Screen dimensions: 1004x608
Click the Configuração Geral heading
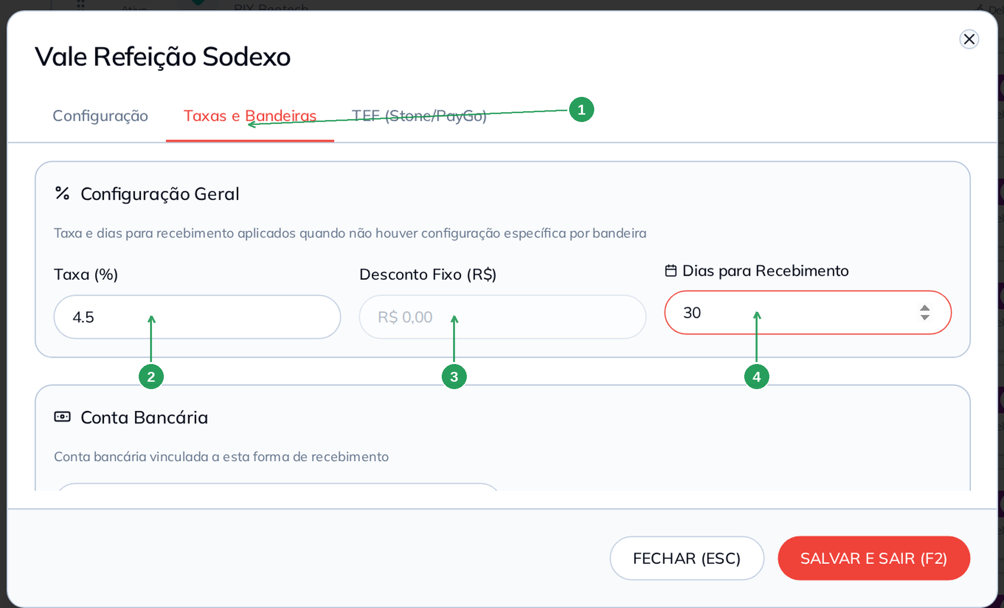click(x=160, y=194)
